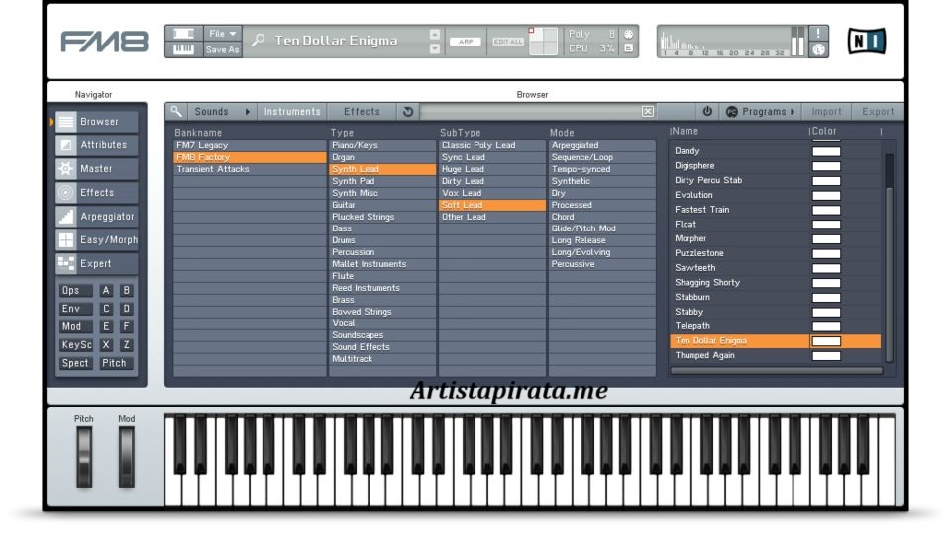Screen dimensions: 951x547
Task: Open the Spect page
Action: pyautogui.click(x=75, y=363)
